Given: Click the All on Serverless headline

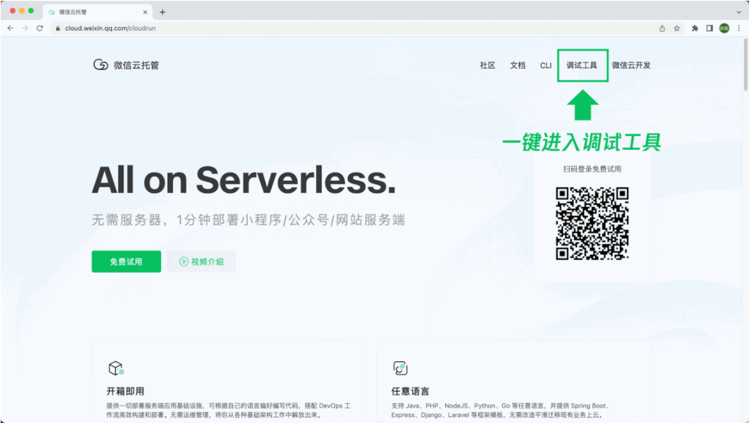Looking at the screenshot, I should [244, 180].
